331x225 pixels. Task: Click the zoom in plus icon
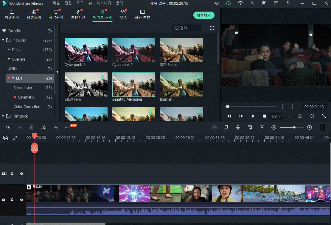(310, 127)
